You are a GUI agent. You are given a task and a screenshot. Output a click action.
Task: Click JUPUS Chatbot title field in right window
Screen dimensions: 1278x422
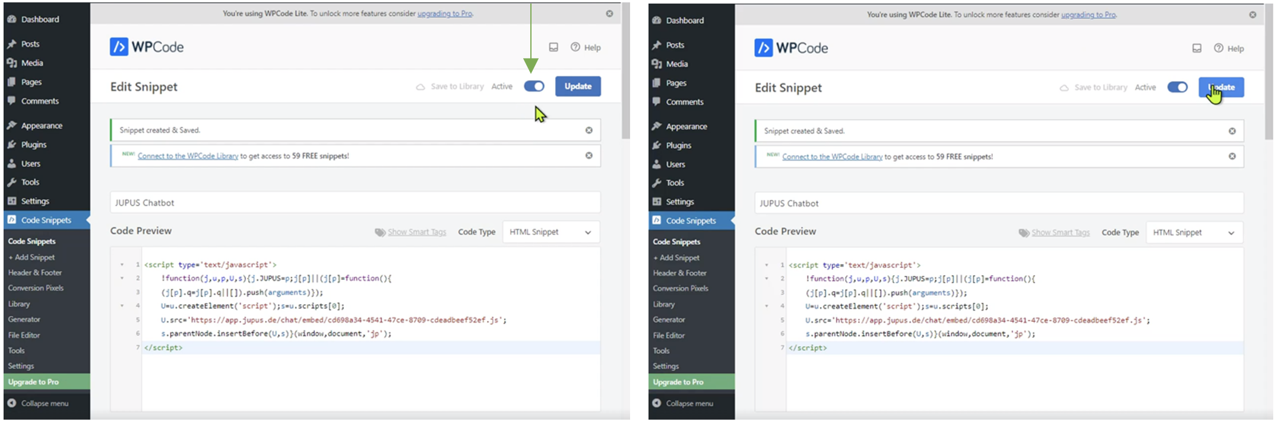click(x=999, y=203)
